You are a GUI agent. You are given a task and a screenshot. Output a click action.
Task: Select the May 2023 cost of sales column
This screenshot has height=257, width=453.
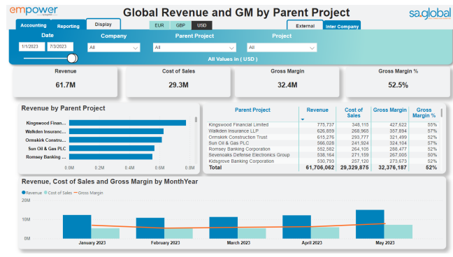pyautogui.click(x=398, y=232)
